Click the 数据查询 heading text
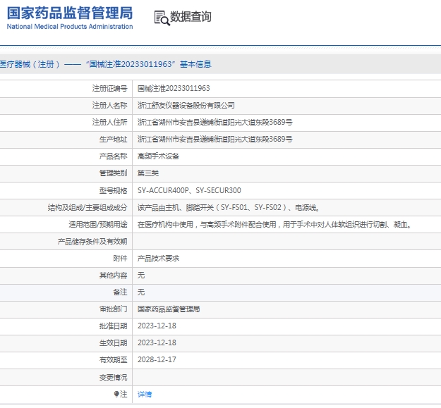This screenshot has width=441, height=408. tap(191, 17)
